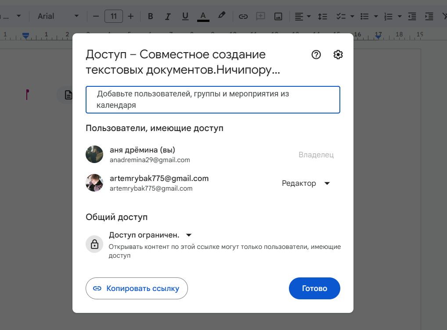Open text color picker in toolbar
Viewport: 447px width, 330px height.
203,17
